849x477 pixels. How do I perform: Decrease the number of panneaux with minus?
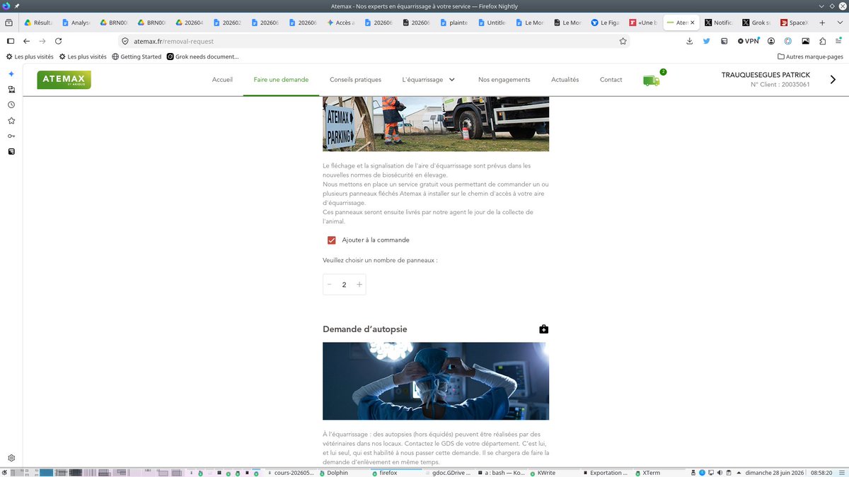[329, 285]
